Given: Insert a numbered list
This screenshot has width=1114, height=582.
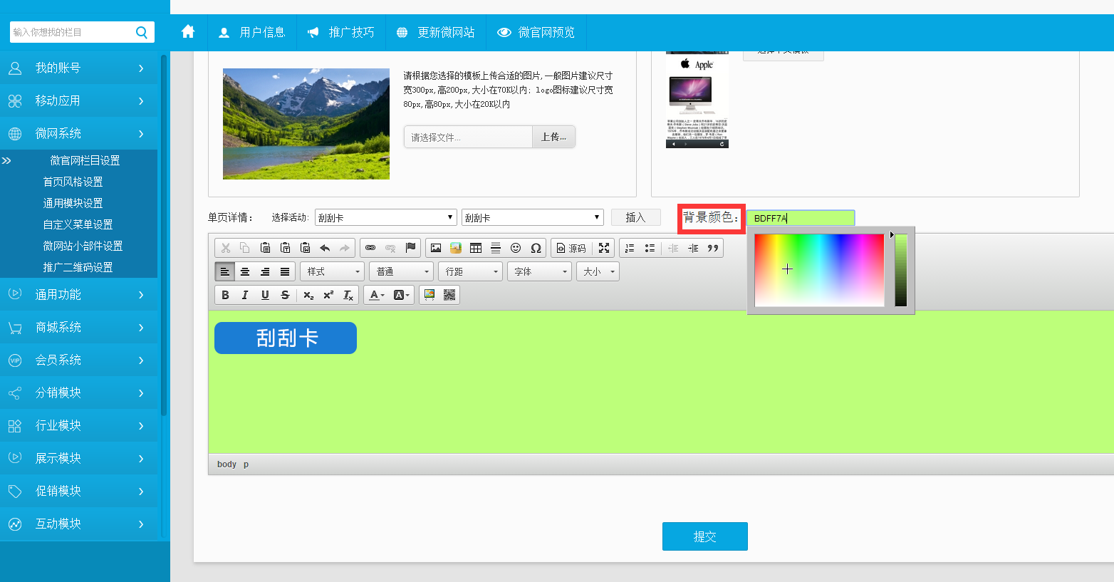Looking at the screenshot, I should pos(630,248).
